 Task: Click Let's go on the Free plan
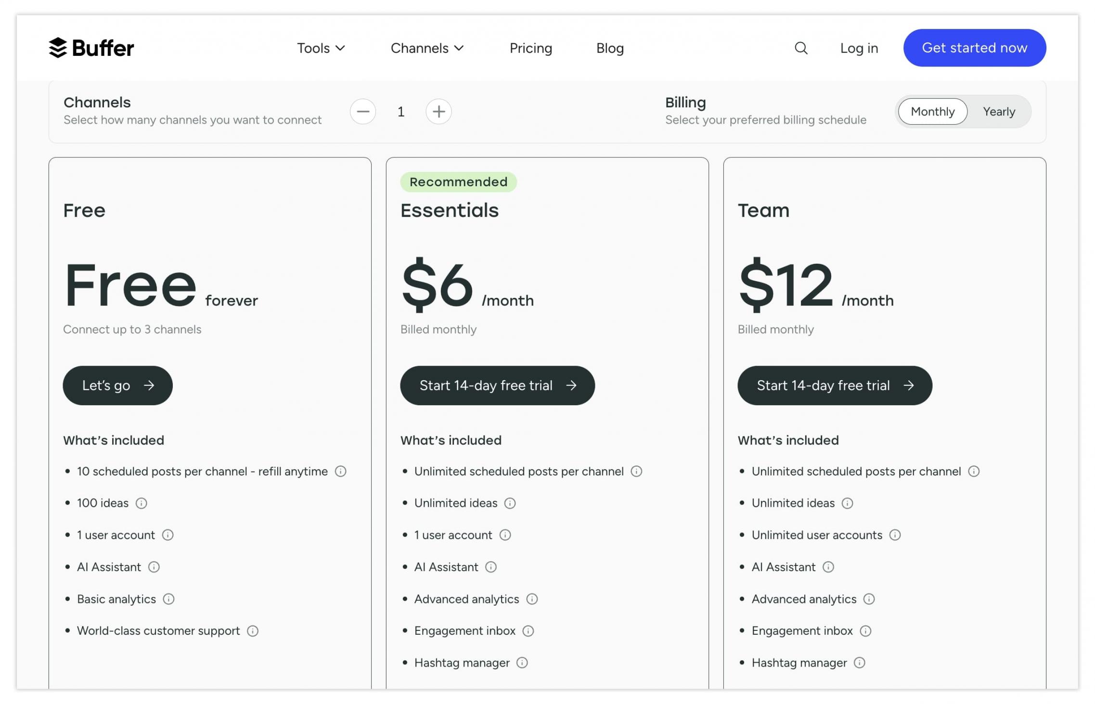117,385
